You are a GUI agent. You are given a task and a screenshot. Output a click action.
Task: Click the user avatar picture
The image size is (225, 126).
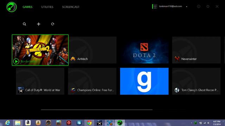[155, 6]
